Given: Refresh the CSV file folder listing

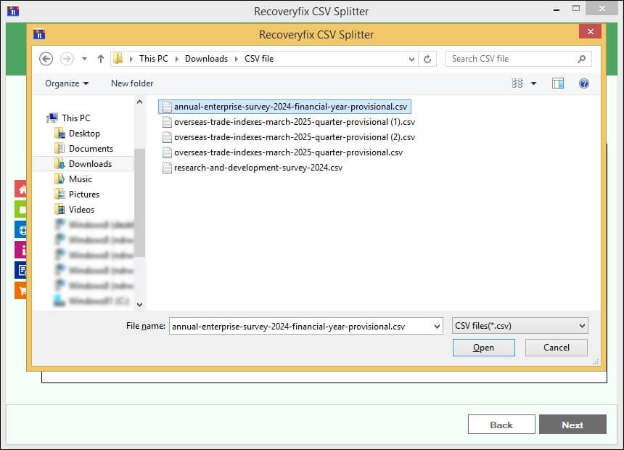Looking at the screenshot, I should click(427, 59).
